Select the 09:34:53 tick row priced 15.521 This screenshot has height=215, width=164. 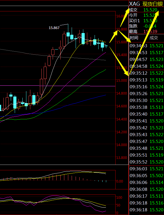(x=146, y=46)
